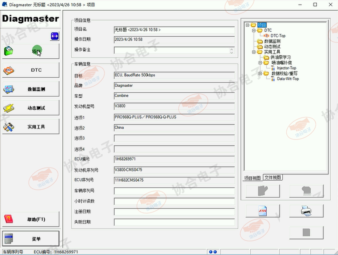Open the 项目 project sidebar button
Screen dimensions: 338x255
click(x=31, y=51)
